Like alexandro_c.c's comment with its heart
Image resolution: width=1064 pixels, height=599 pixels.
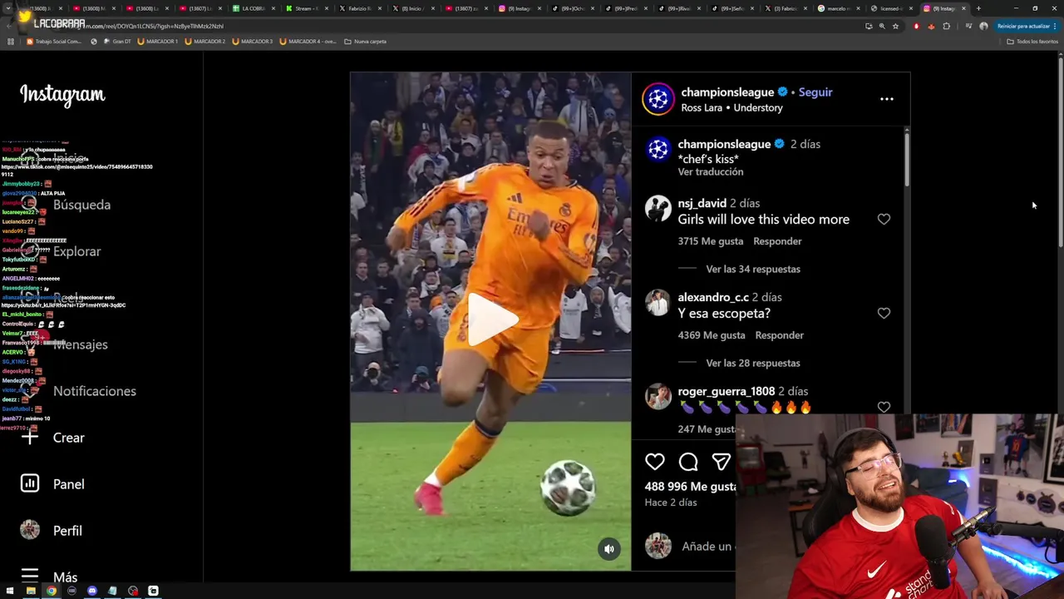[x=884, y=314]
